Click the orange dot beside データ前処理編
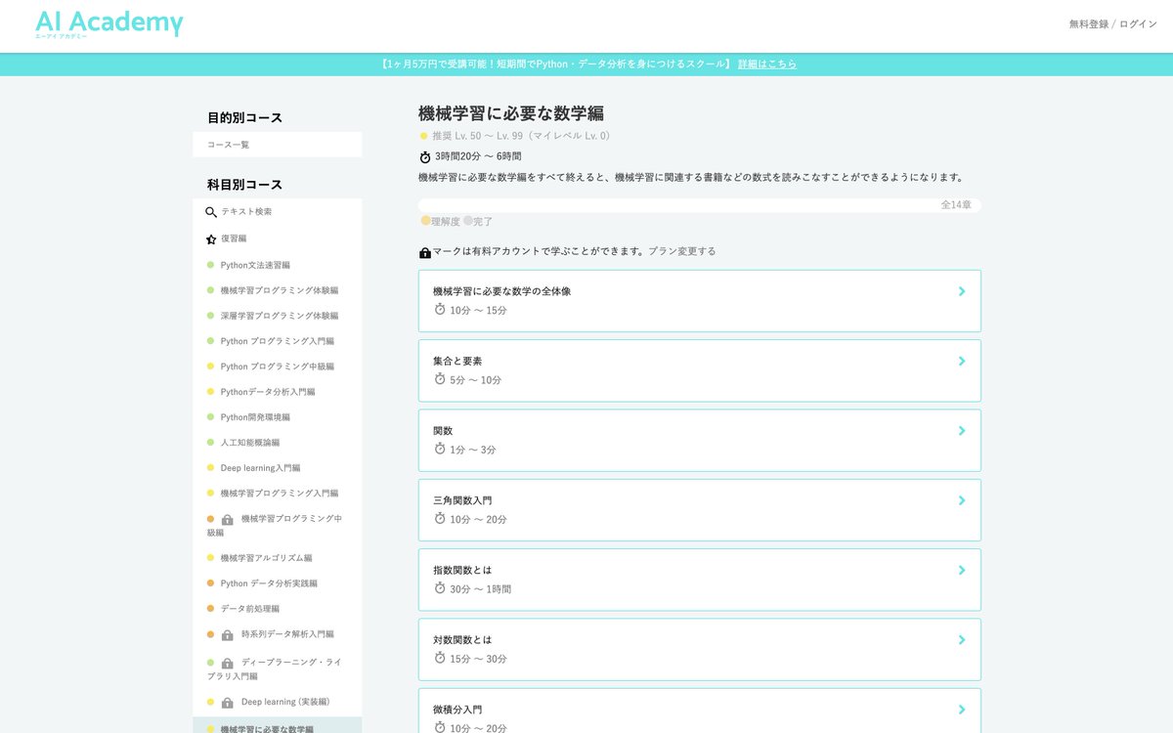 [210, 609]
